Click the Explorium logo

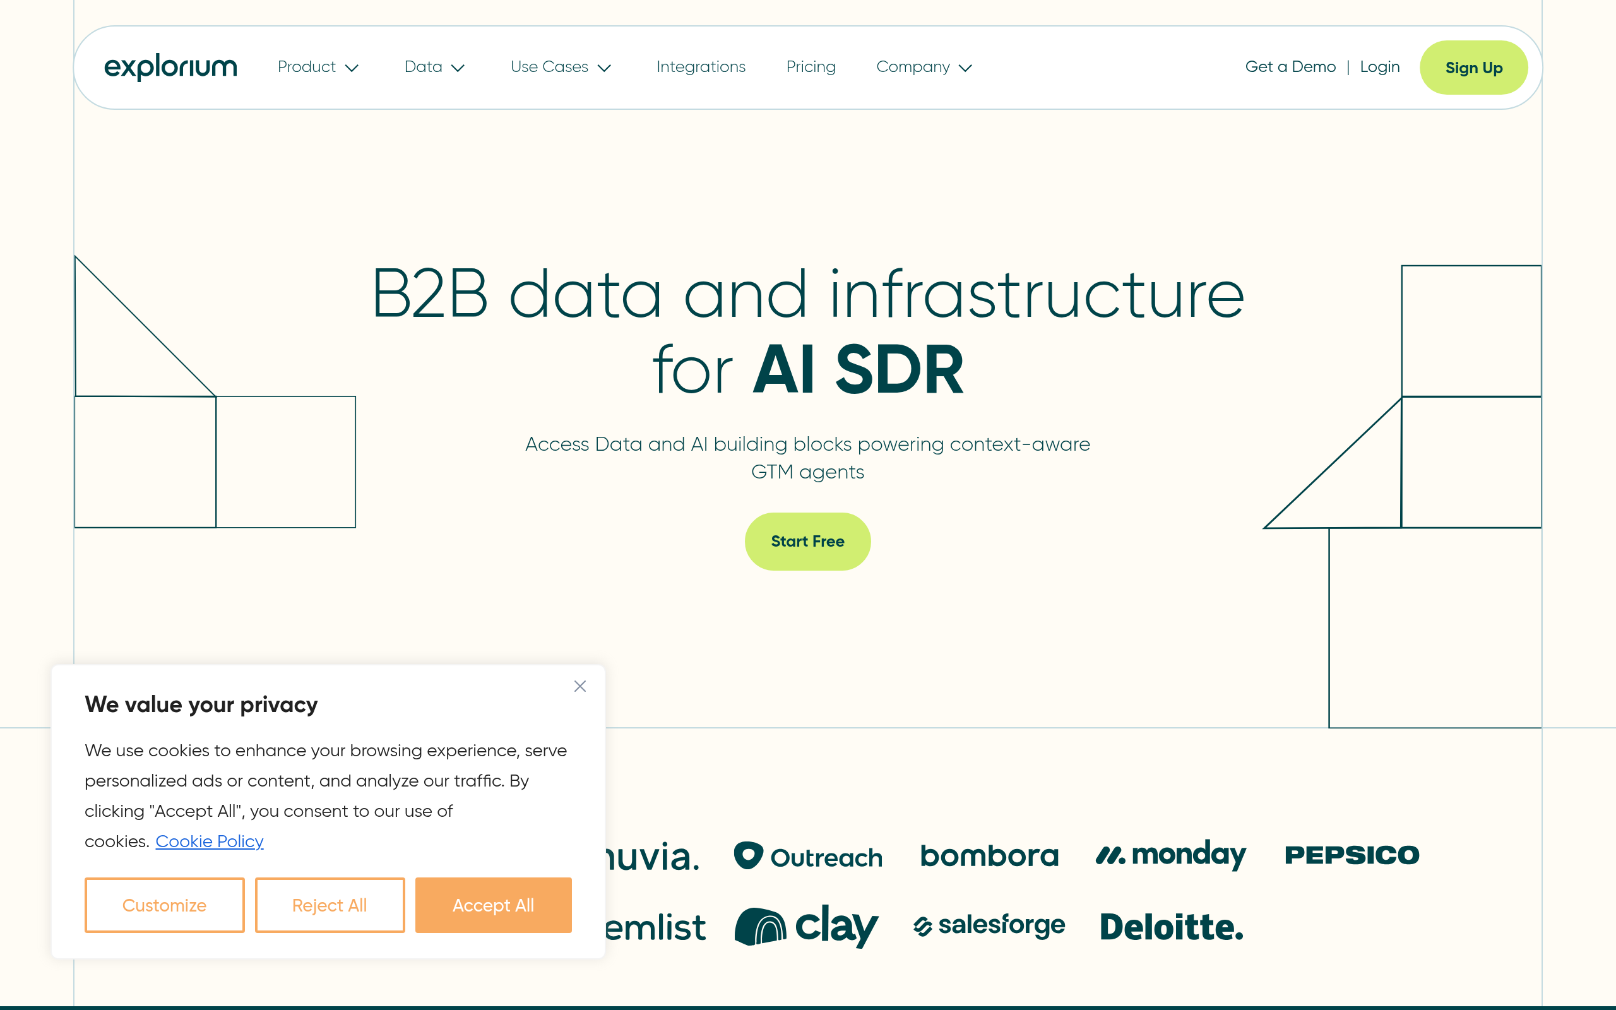point(170,67)
